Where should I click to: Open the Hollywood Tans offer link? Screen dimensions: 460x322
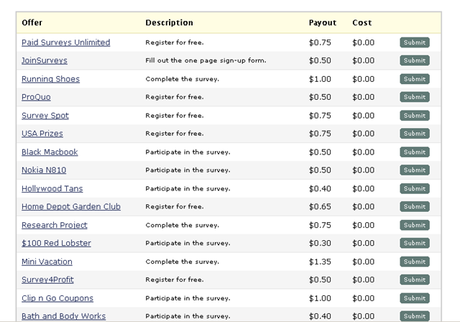coord(52,188)
